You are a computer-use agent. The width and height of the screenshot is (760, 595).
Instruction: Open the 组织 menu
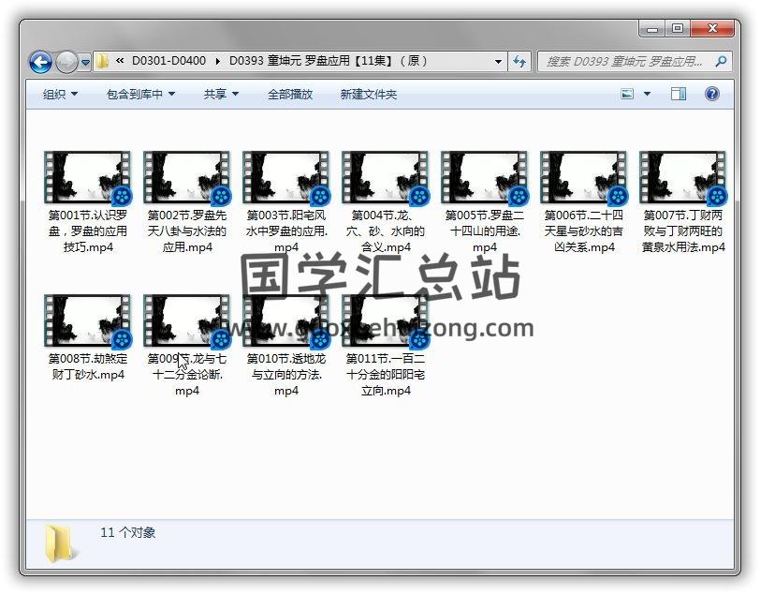60,94
